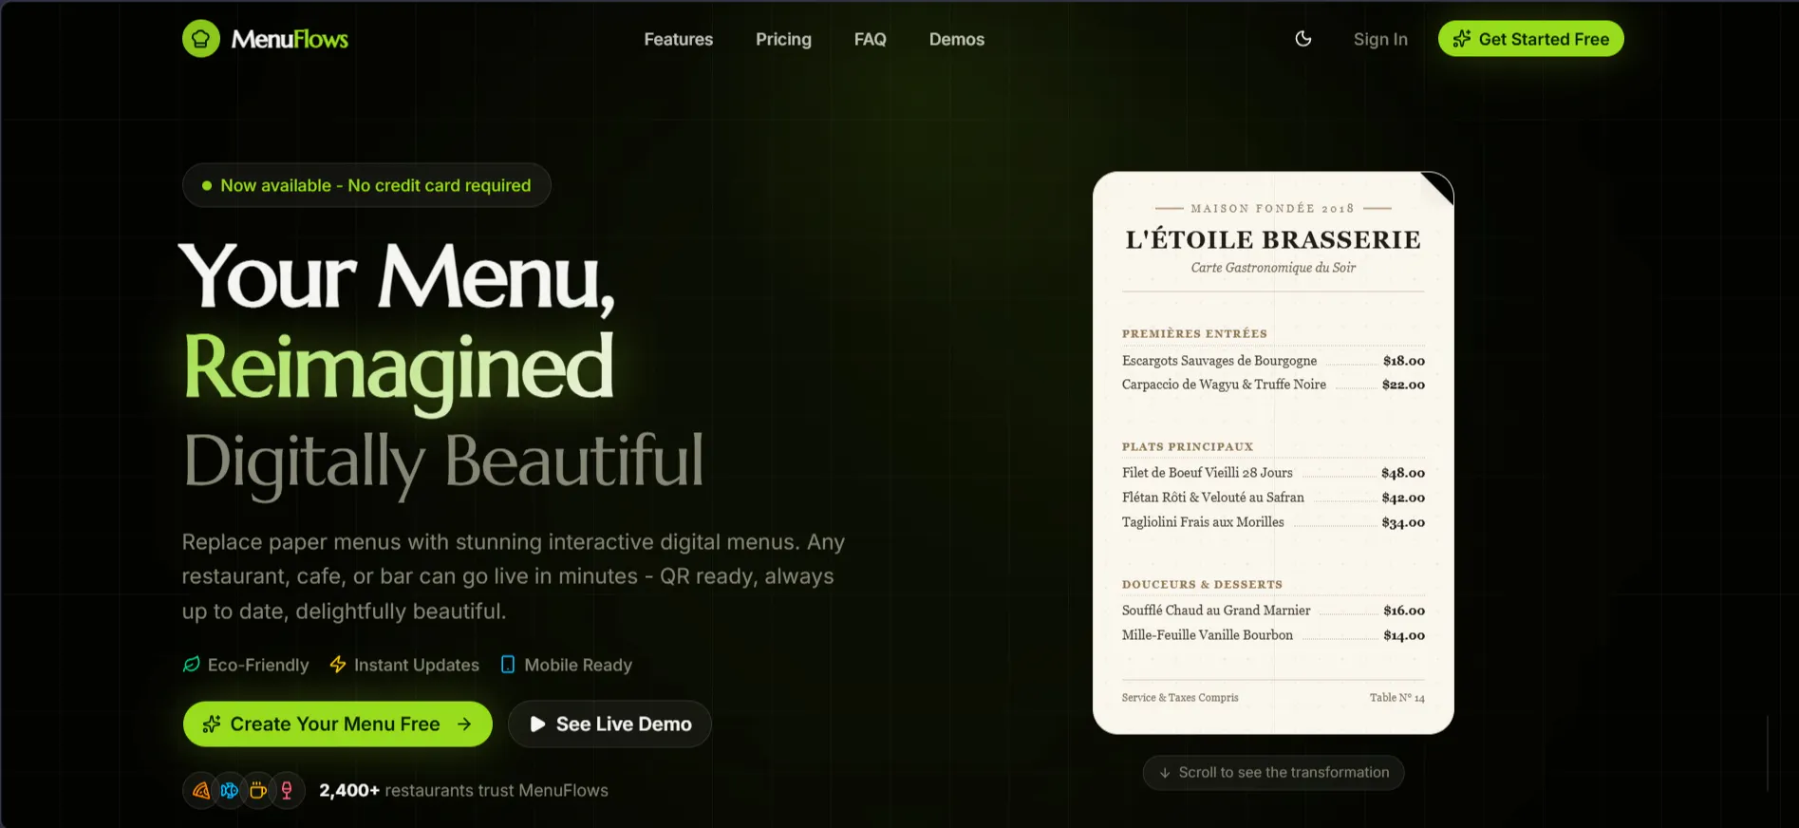This screenshot has height=828, width=1799.
Task: Click the See Live Demo button
Action: tap(609, 724)
